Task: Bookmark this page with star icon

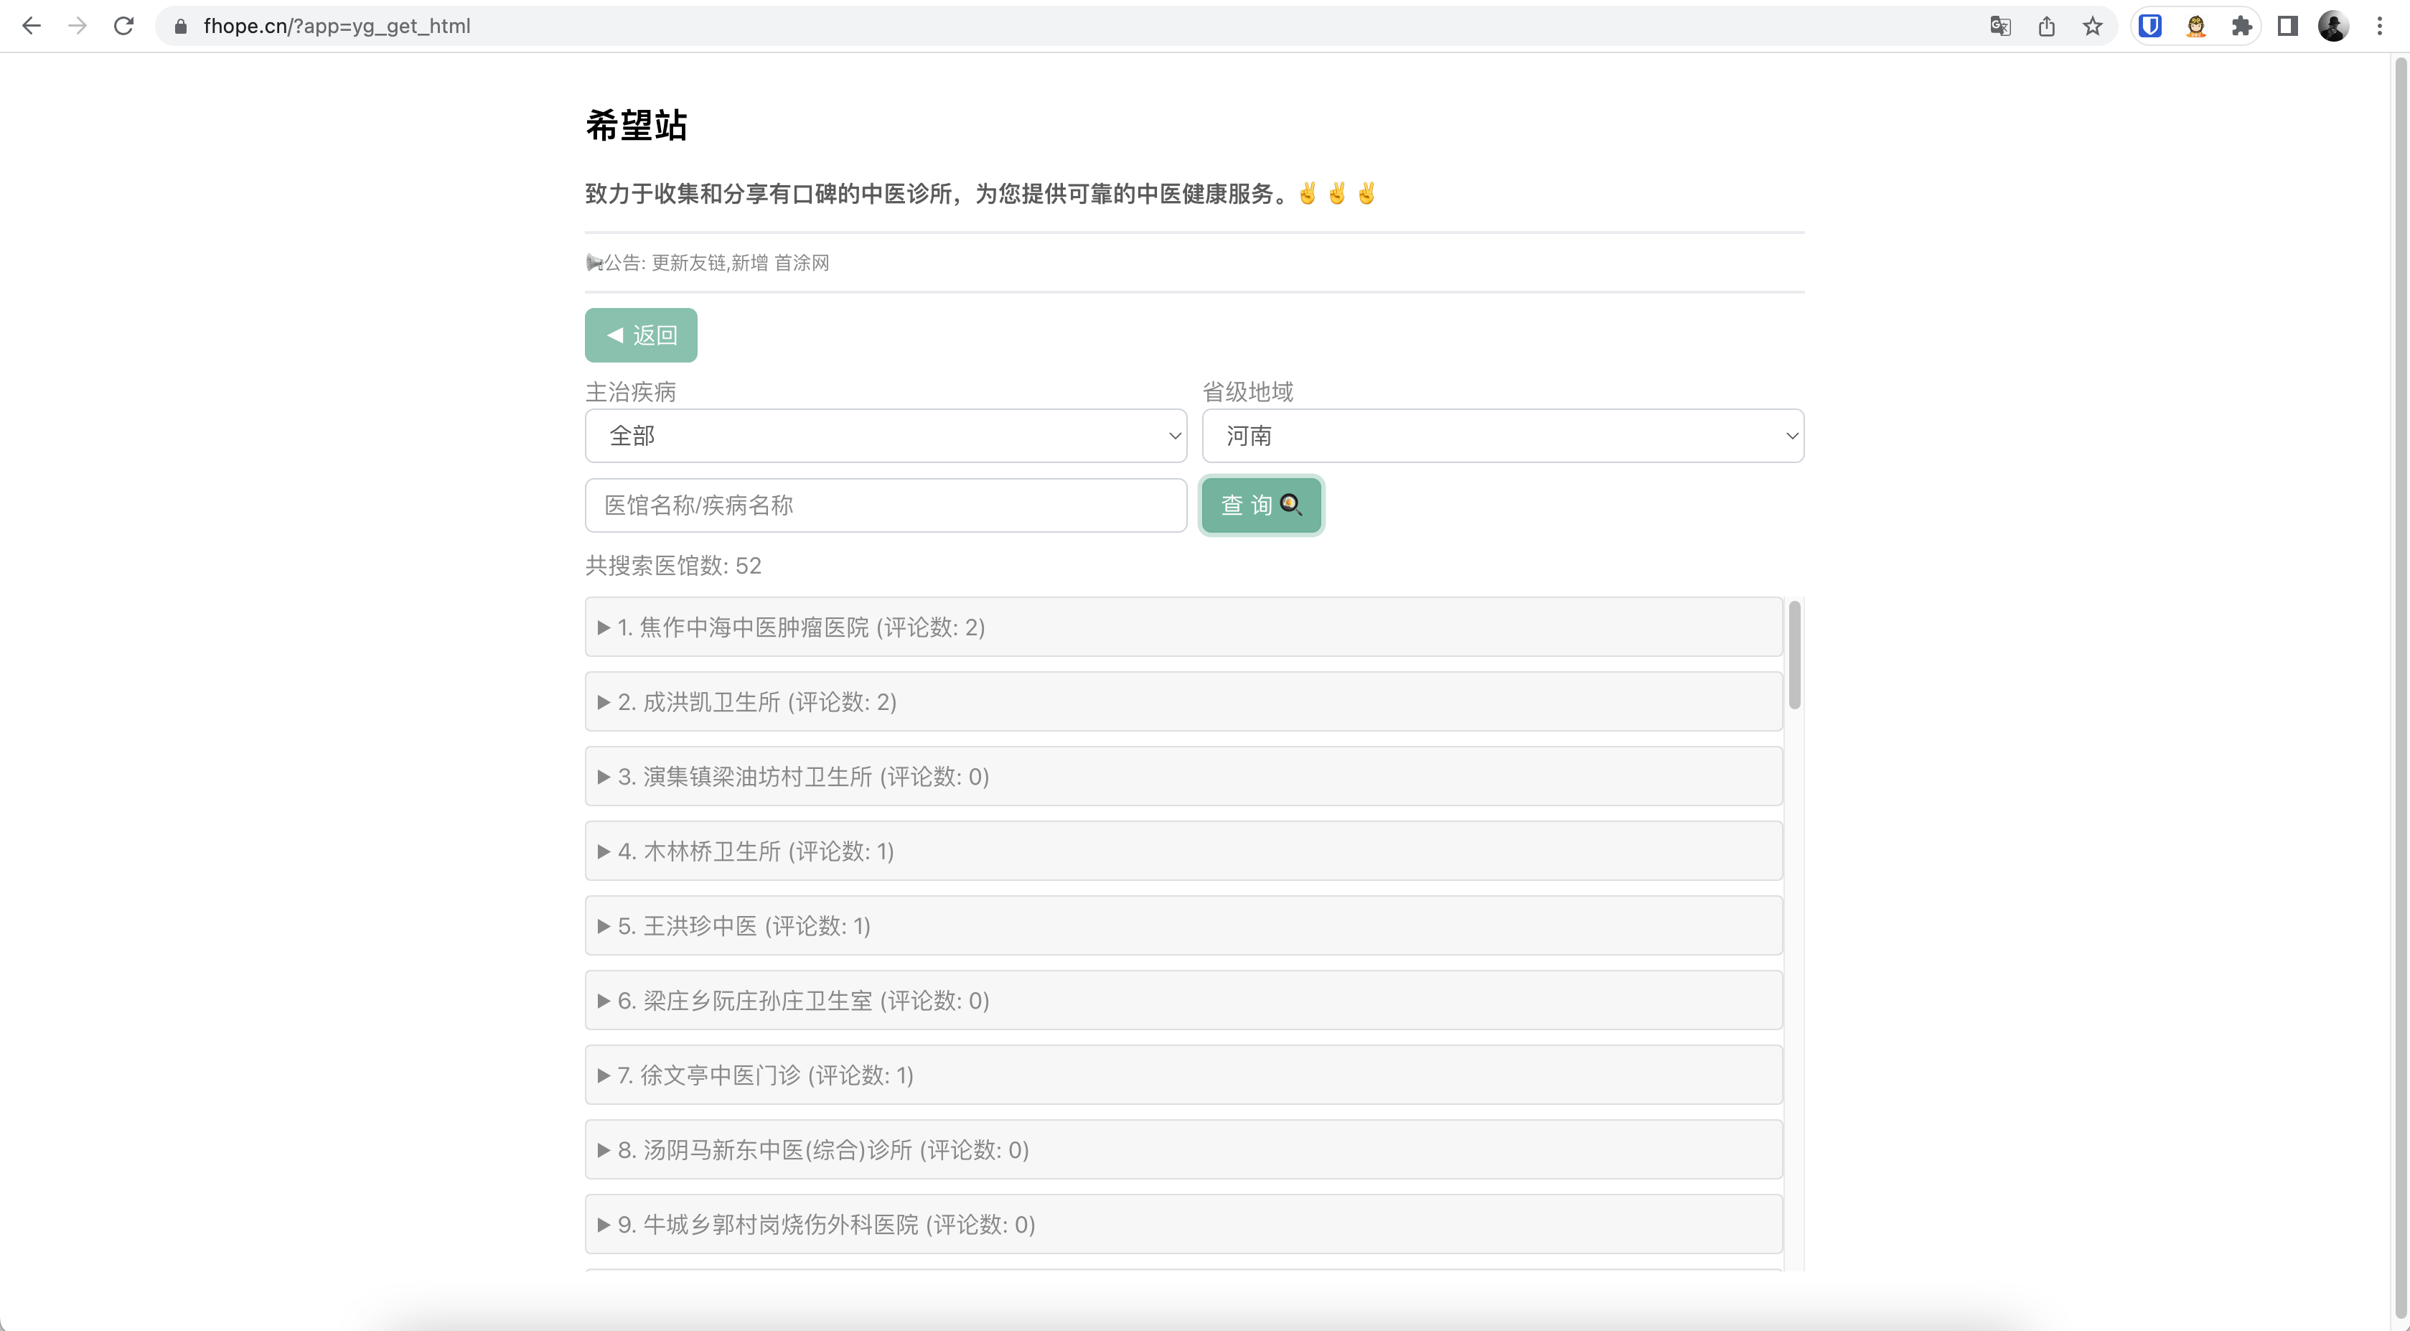Action: (2093, 27)
